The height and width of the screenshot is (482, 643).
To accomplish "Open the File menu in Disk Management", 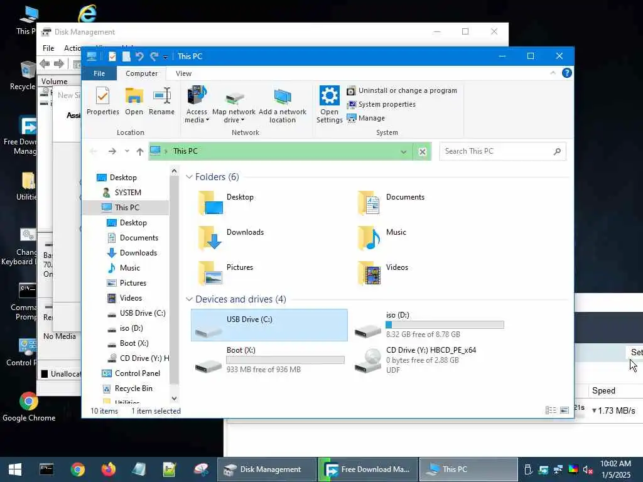I will pyautogui.click(x=48, y=48).
